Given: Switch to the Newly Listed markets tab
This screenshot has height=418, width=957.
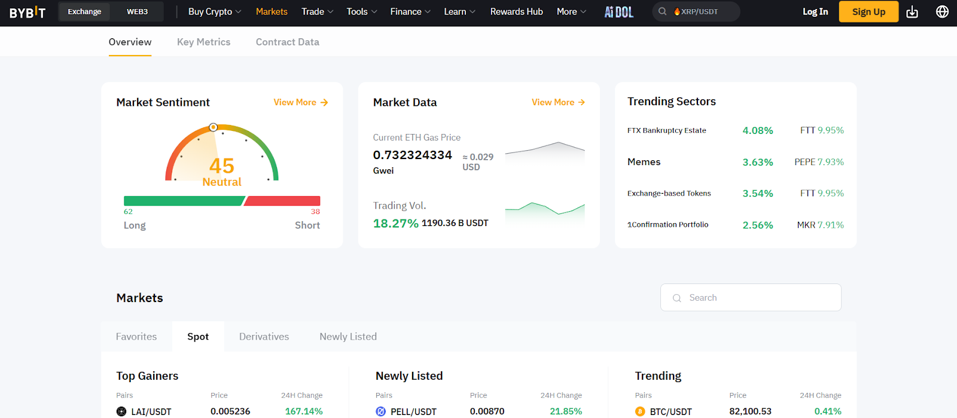Looking at the screenshot, I should pos(348,337).
